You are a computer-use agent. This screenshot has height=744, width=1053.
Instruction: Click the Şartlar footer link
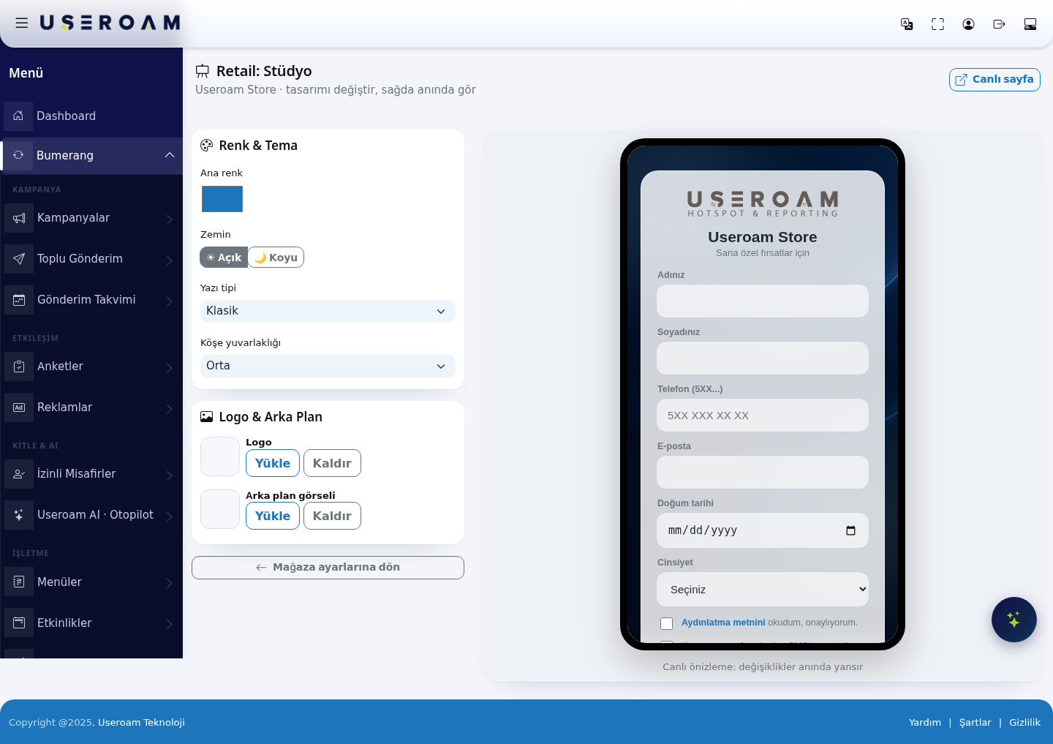point(975,722)
